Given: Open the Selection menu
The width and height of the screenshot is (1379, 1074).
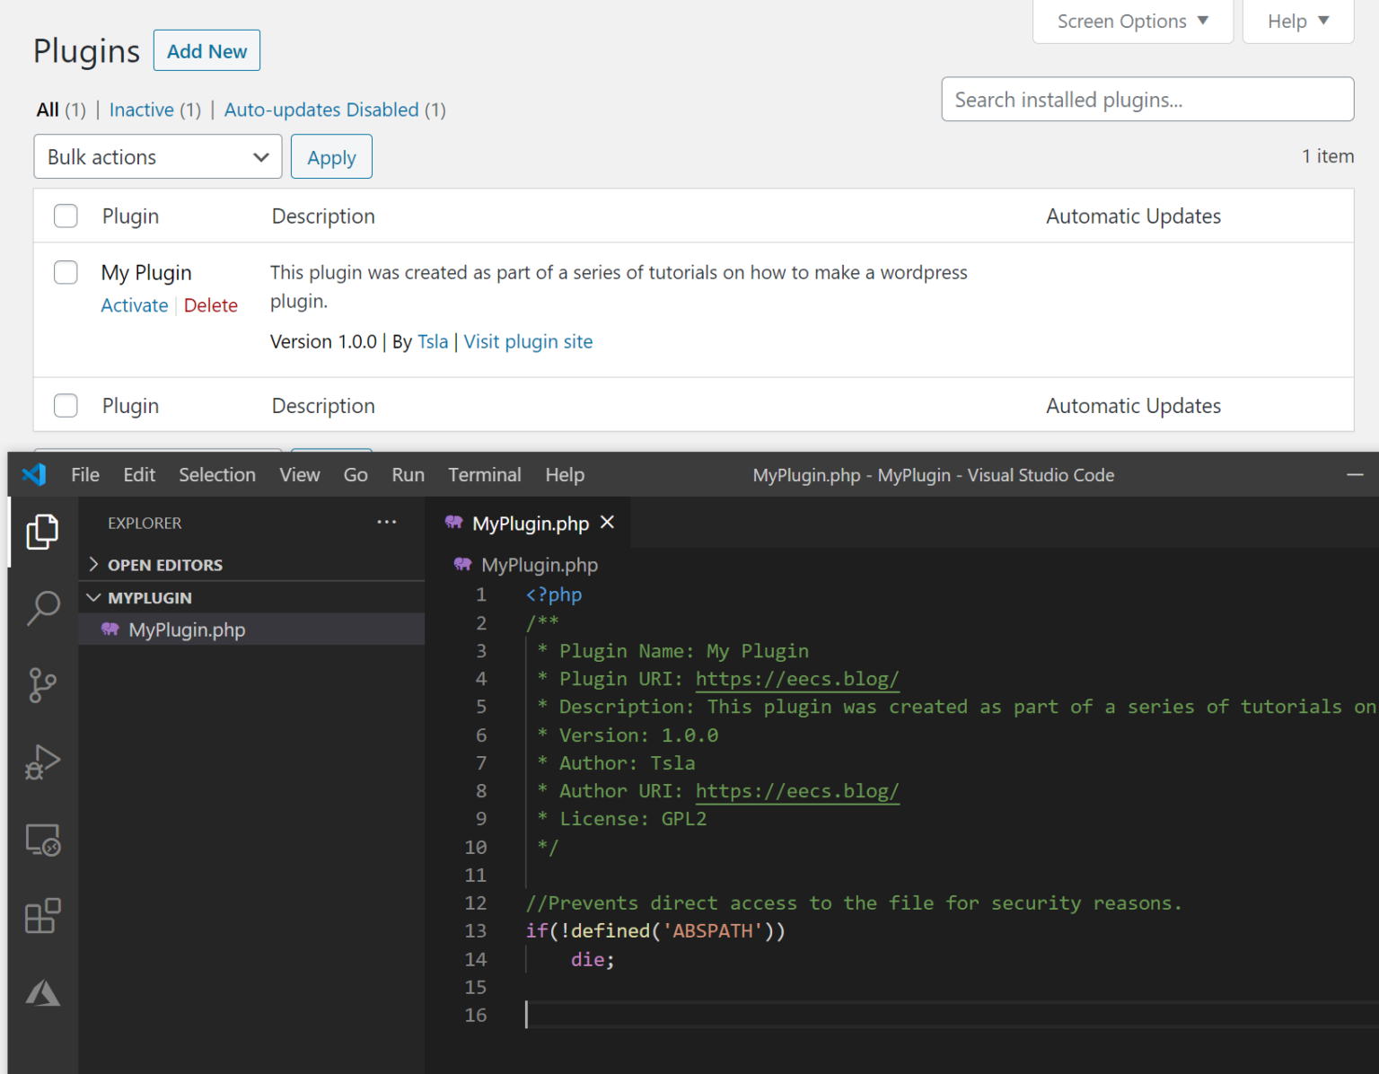Looking at the screenshot, I should click(216, 475).
